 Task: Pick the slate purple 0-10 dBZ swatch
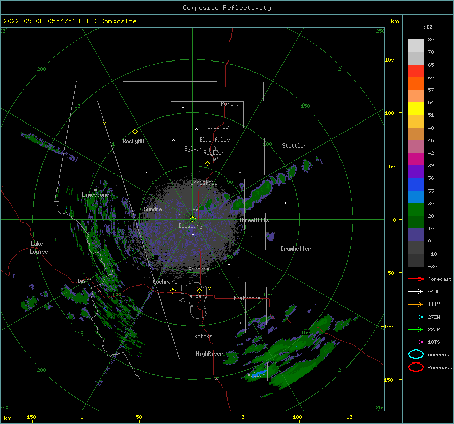click(416, 235)
